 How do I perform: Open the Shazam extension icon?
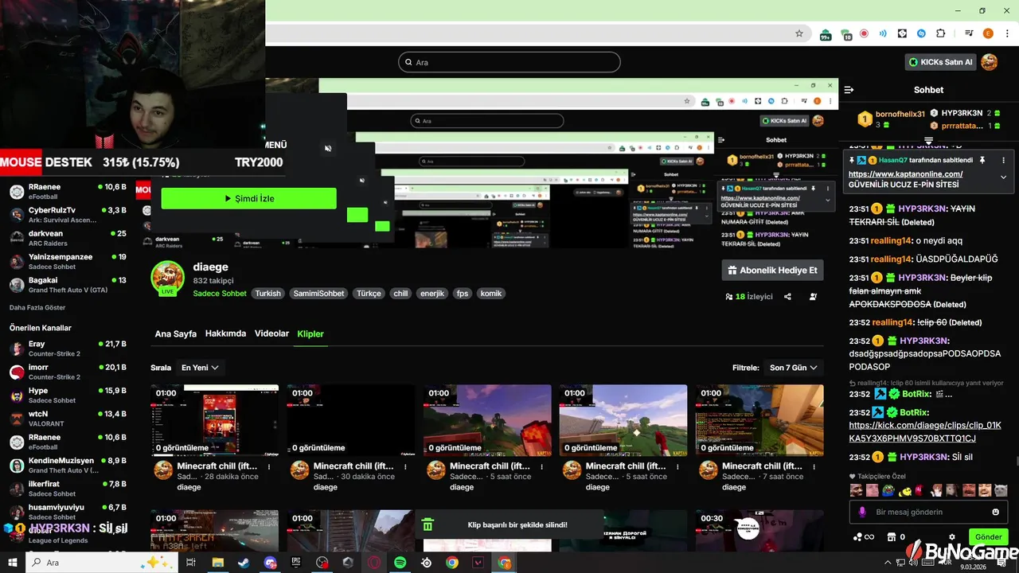tap(922, 33)
